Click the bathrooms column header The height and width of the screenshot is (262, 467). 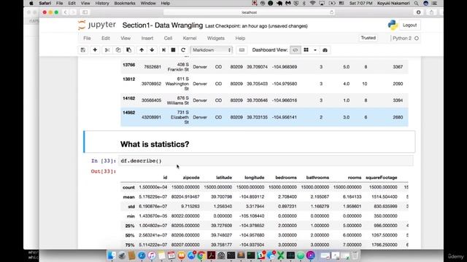coord(317,178)
